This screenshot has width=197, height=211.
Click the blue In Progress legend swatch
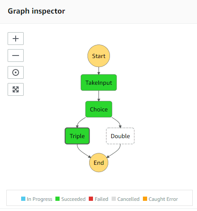[23, 199]
